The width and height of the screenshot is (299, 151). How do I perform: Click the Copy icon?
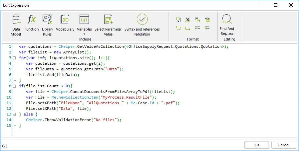[197, 20]
